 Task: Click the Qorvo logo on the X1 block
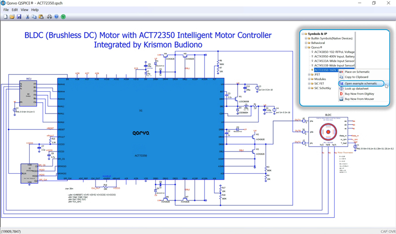(141, 133)
